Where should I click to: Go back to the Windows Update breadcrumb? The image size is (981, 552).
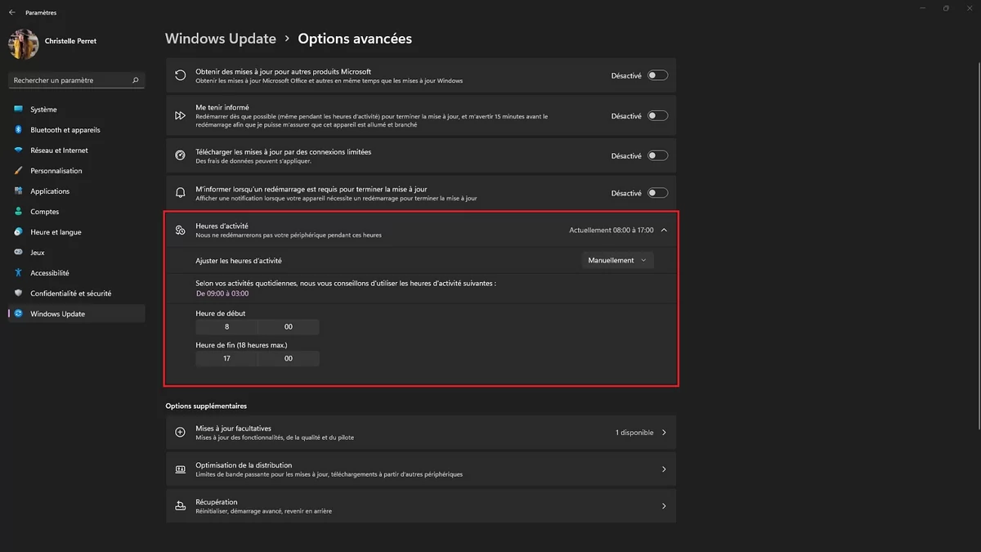click(x=221, y=38)
